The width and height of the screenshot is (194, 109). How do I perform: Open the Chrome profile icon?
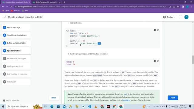187,7
